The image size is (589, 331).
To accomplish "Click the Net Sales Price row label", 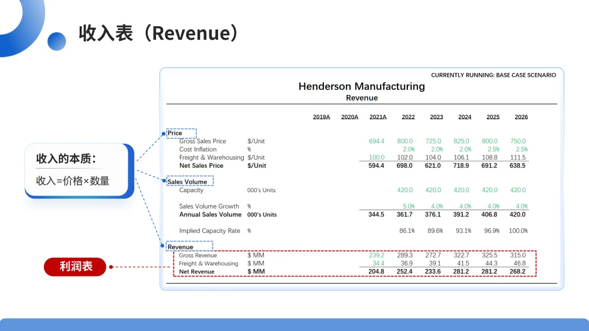I will 201,165.
